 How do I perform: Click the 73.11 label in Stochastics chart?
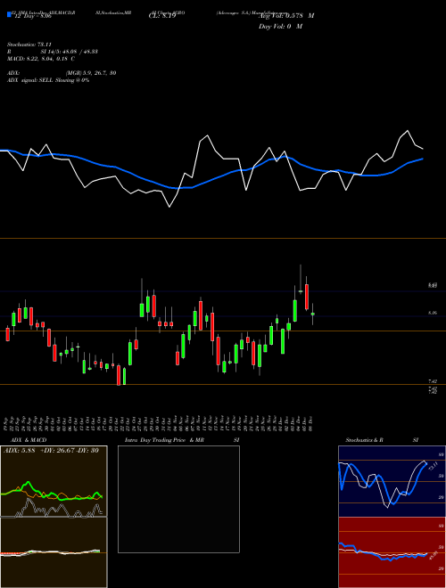pos(433,467)
